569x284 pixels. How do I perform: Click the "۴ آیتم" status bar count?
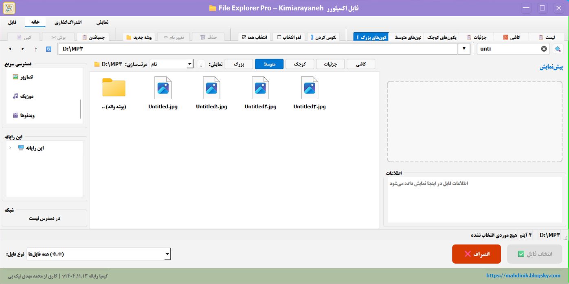(525, 235)
